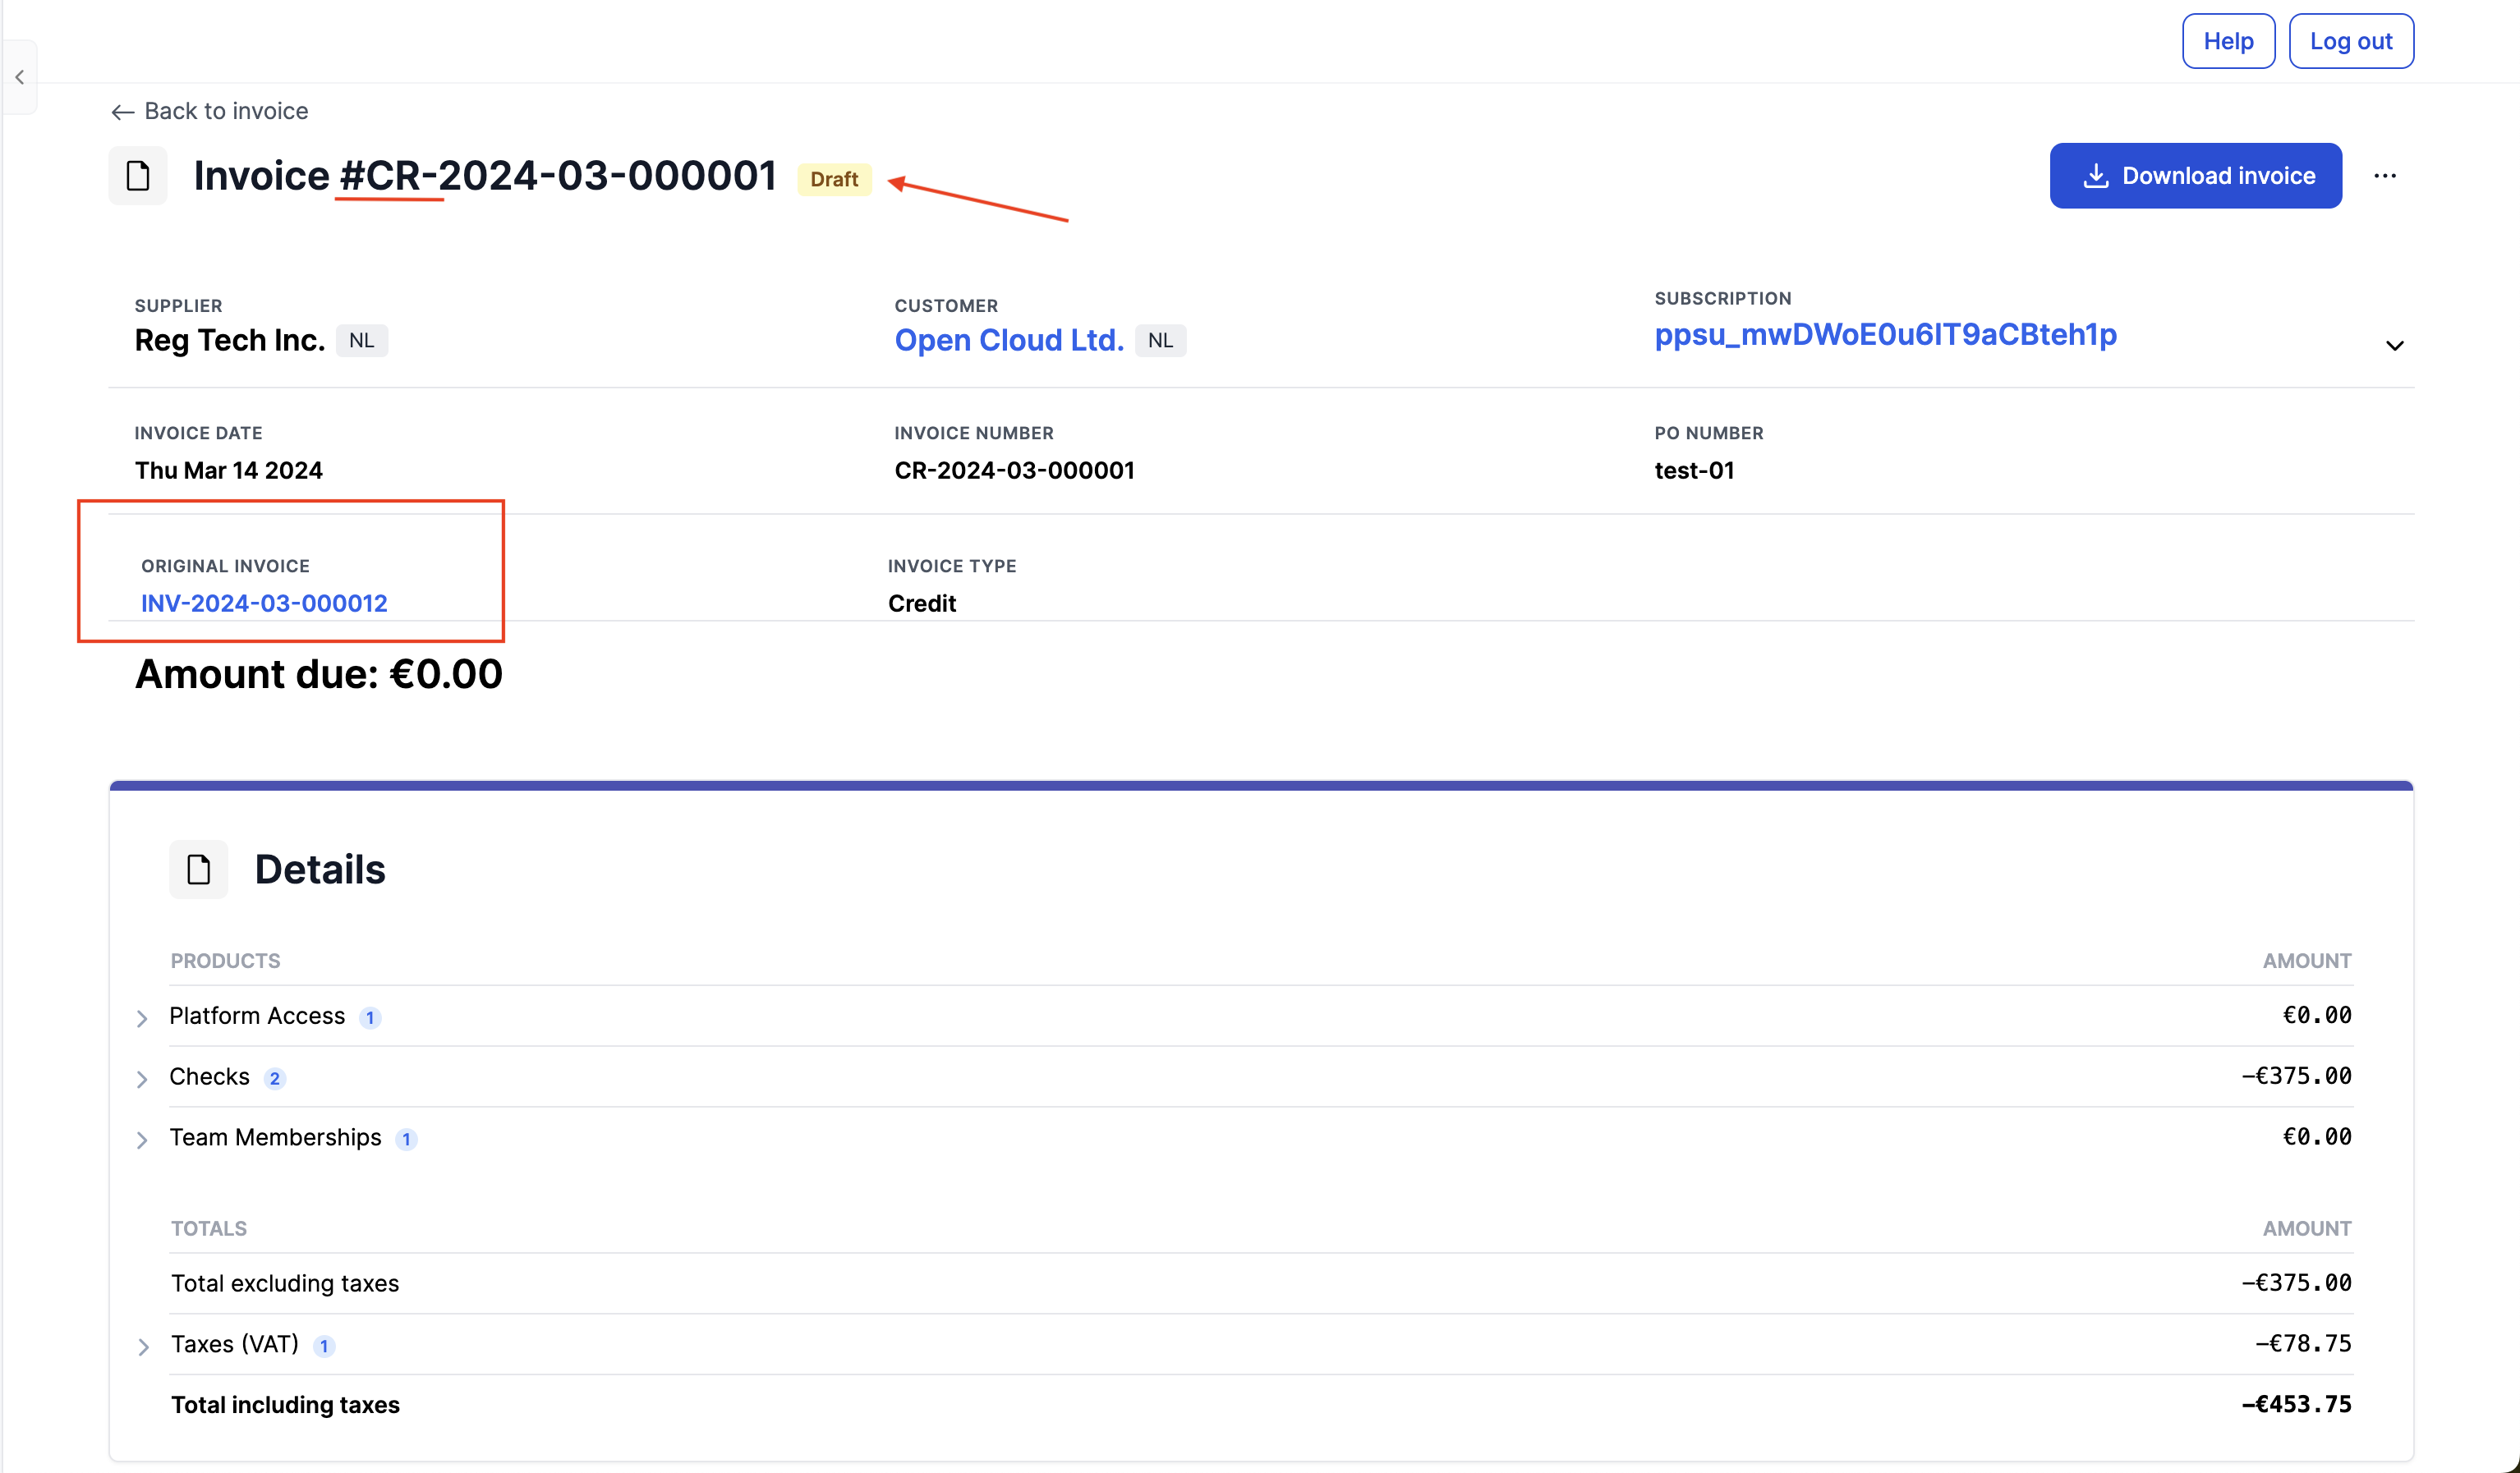
Task: Expand the Checks product row
Action: [x=142, y=1079]
